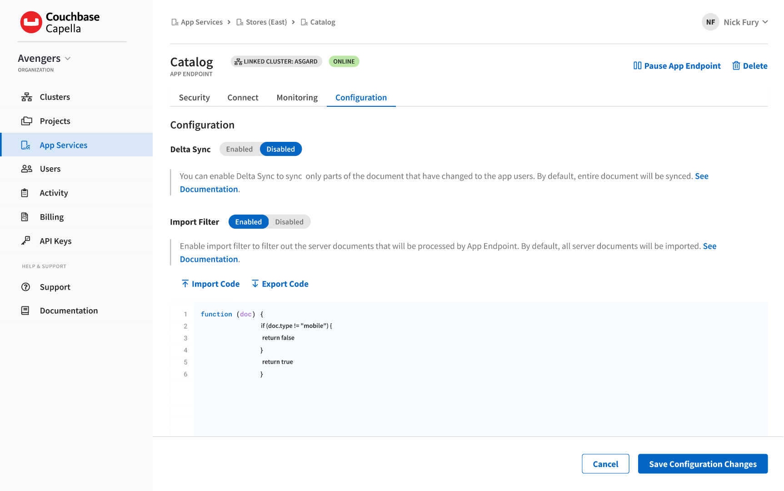Open the Documentation sidebar icon

pos(25,311)
